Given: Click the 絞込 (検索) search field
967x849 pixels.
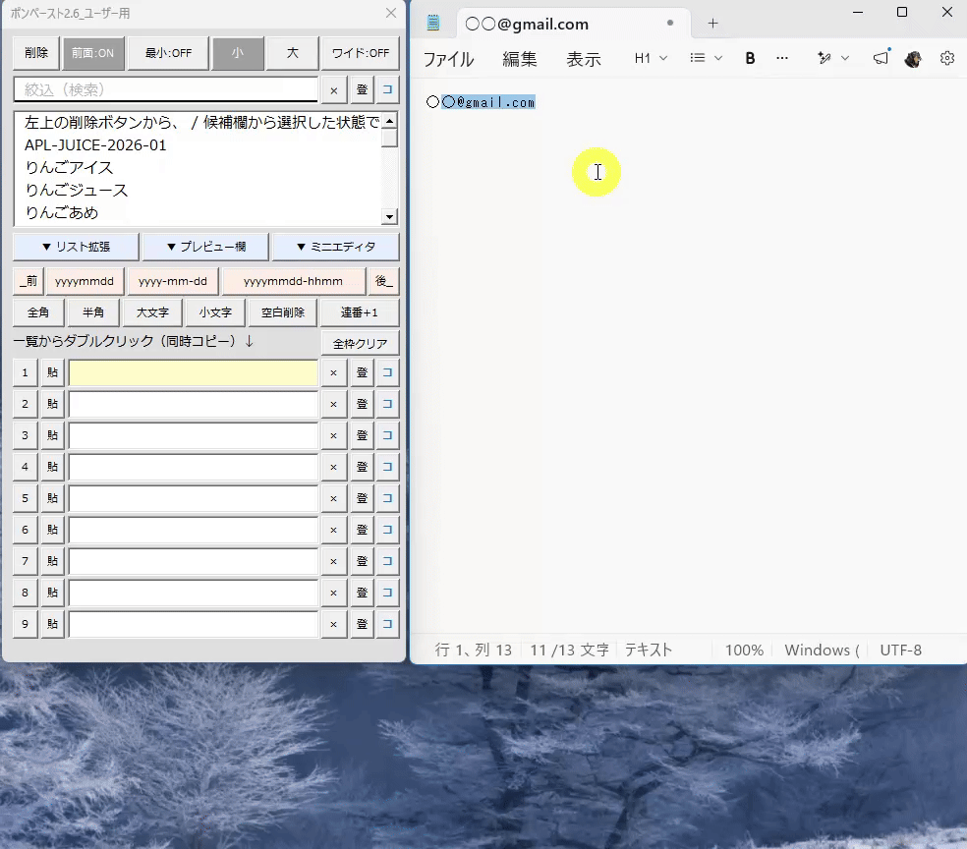Looking at the screenshot, I should pos(165,90).
